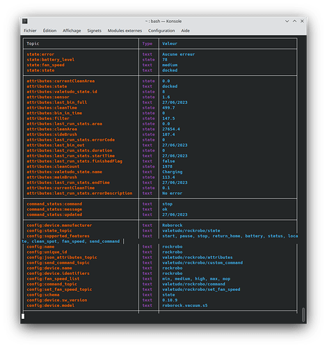The width and height of the screenshot is (327, 348).
Task: Click the Konsole terminal icon in title bar
Action: 25,22
